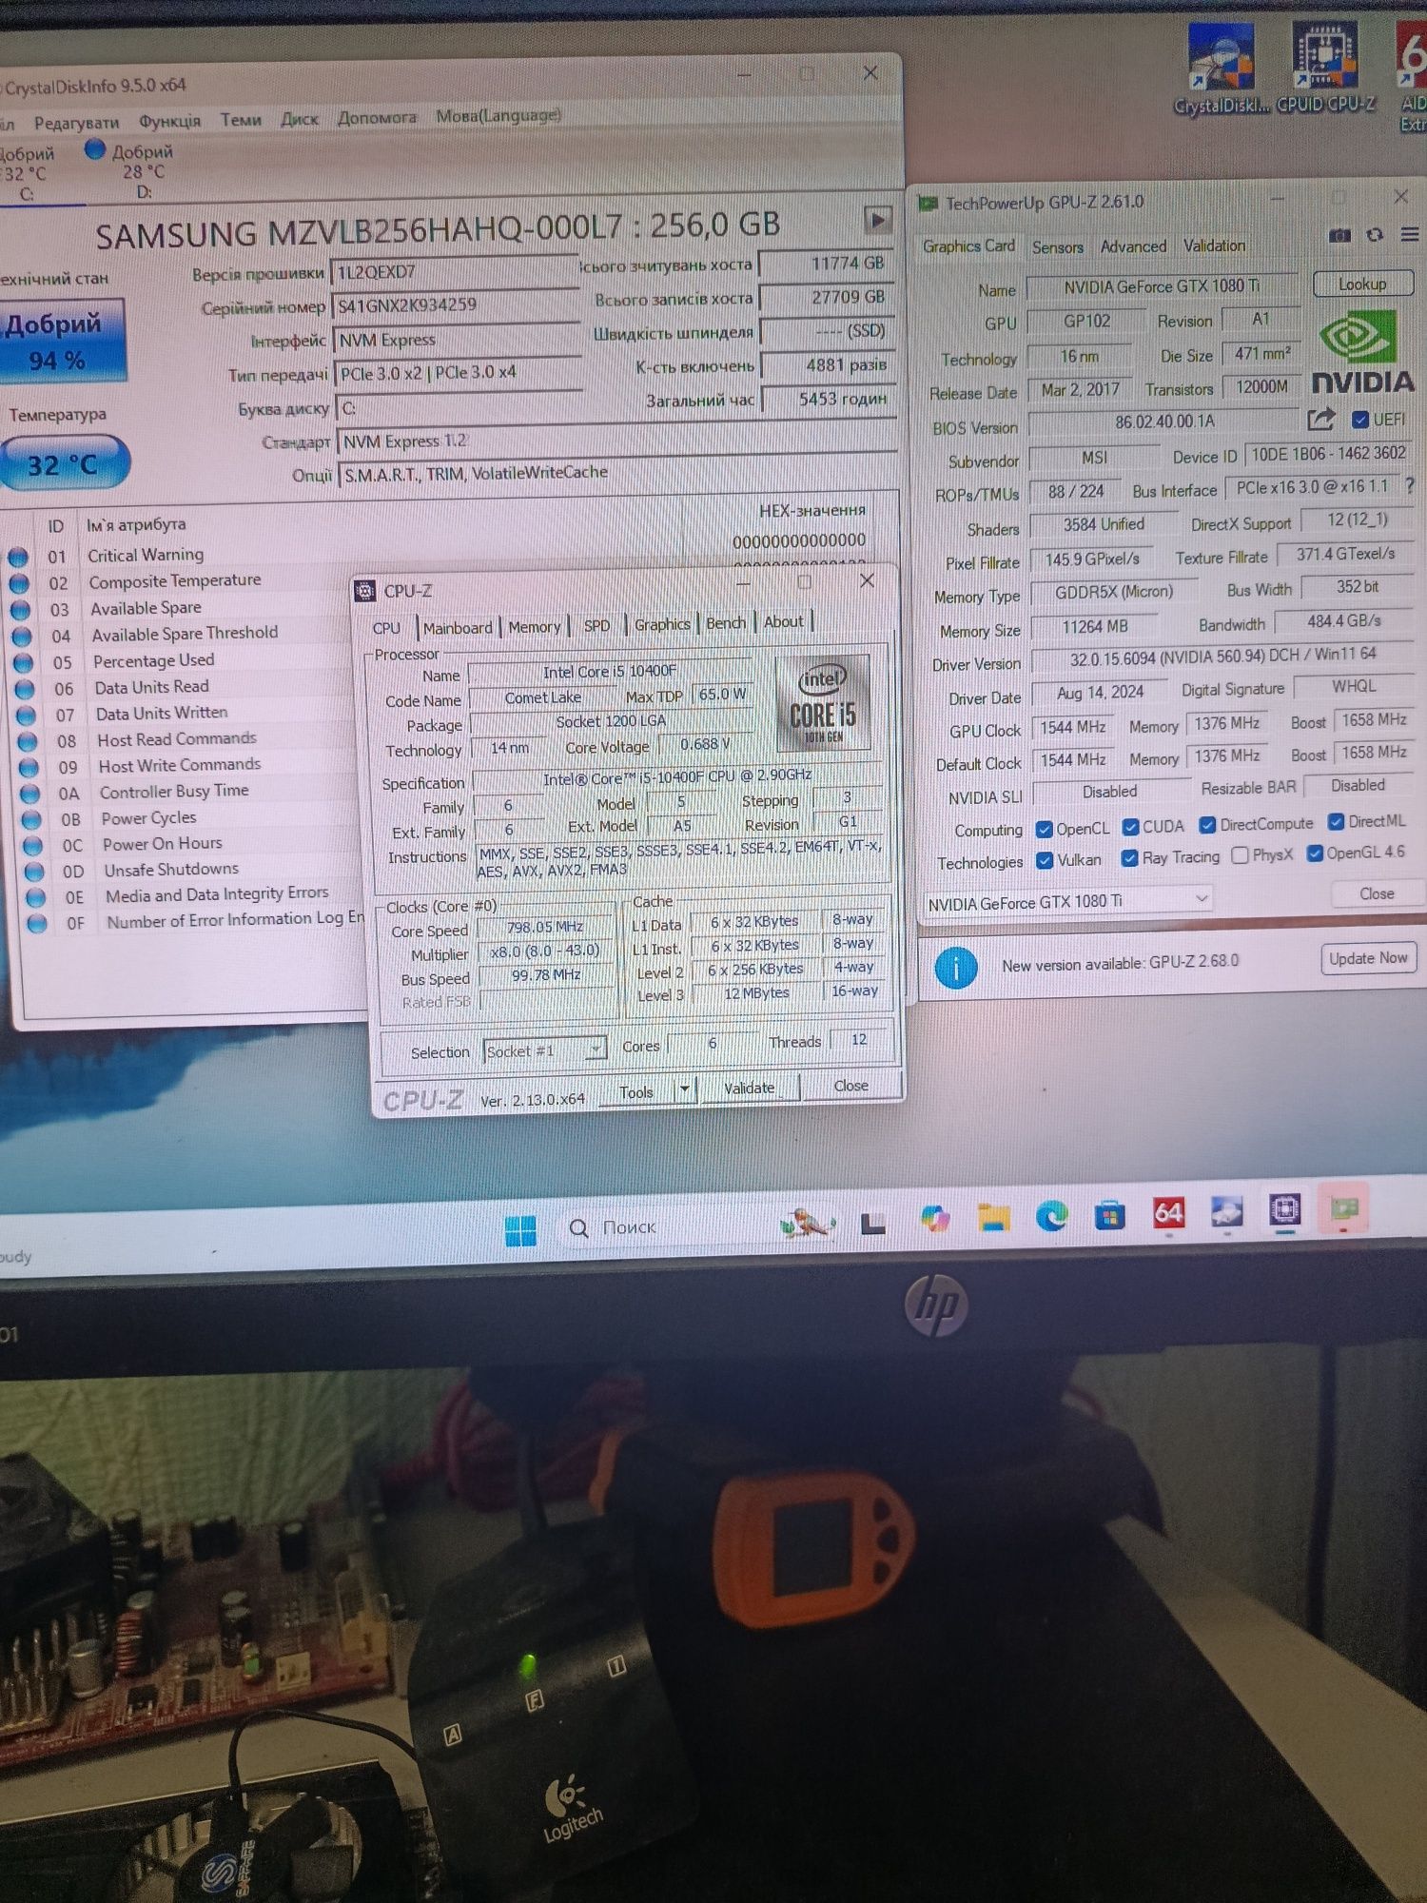Screen dimensions: 1427x1903
Task: Switch to Sensors tab in GPU-Z
Action: 1057,247
